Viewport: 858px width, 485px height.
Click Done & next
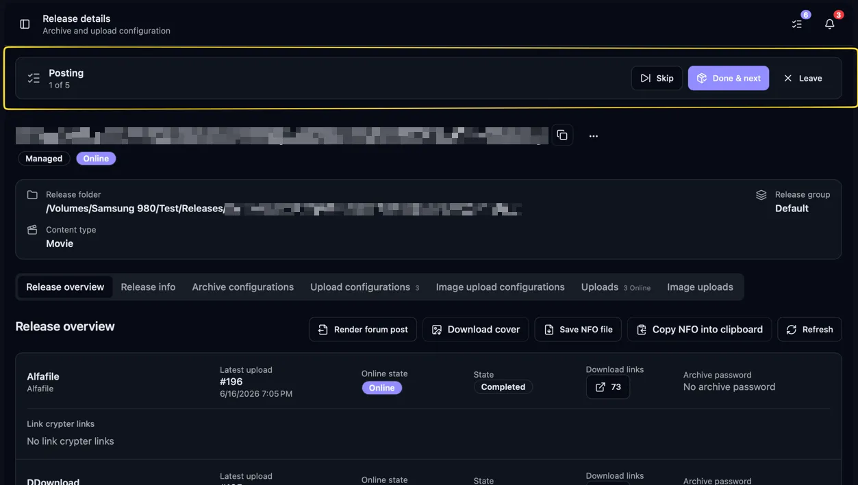coord(729,78)
